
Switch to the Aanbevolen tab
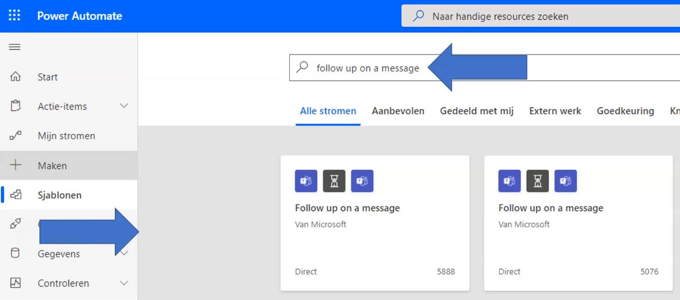point(398,111)
